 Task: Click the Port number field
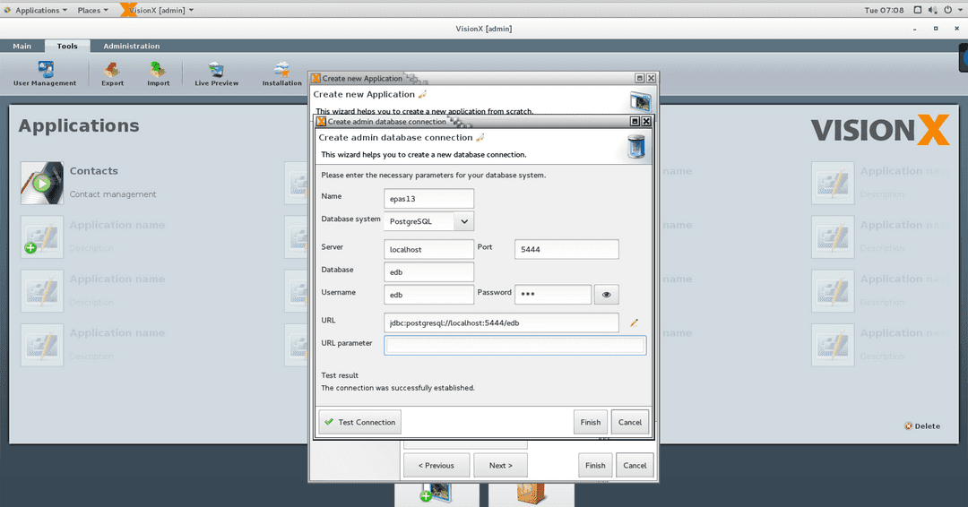coord(566,250)
